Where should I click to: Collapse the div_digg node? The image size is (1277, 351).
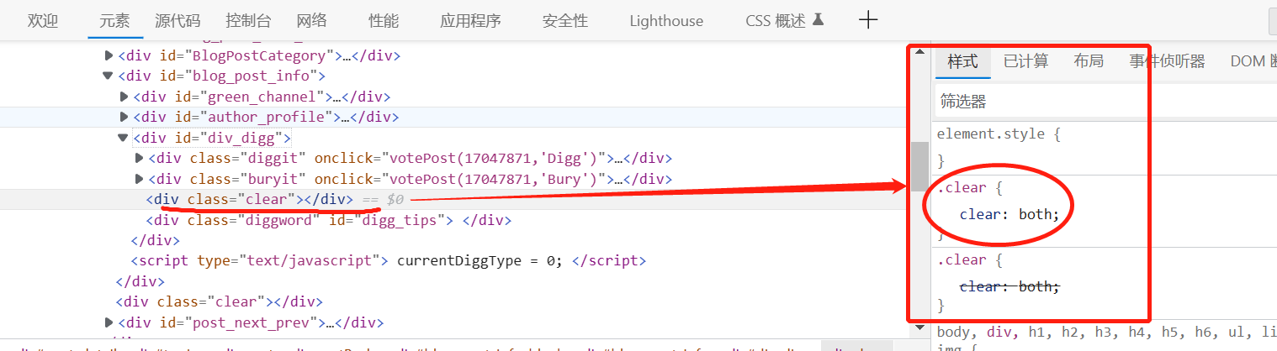pyautogui.click(x=124, y=138)
